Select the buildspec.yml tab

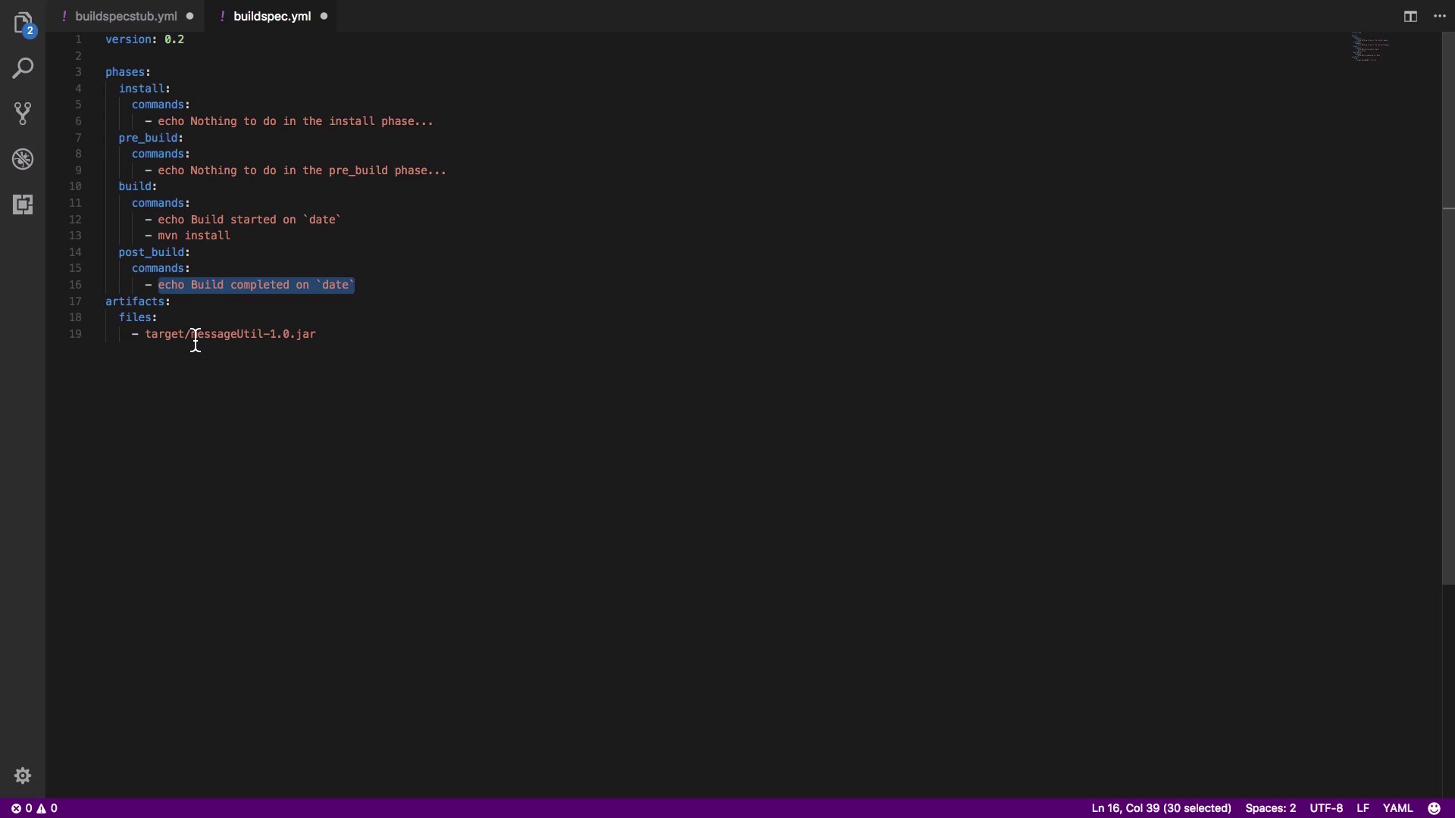pyautogui.click(x=271, y=16)
